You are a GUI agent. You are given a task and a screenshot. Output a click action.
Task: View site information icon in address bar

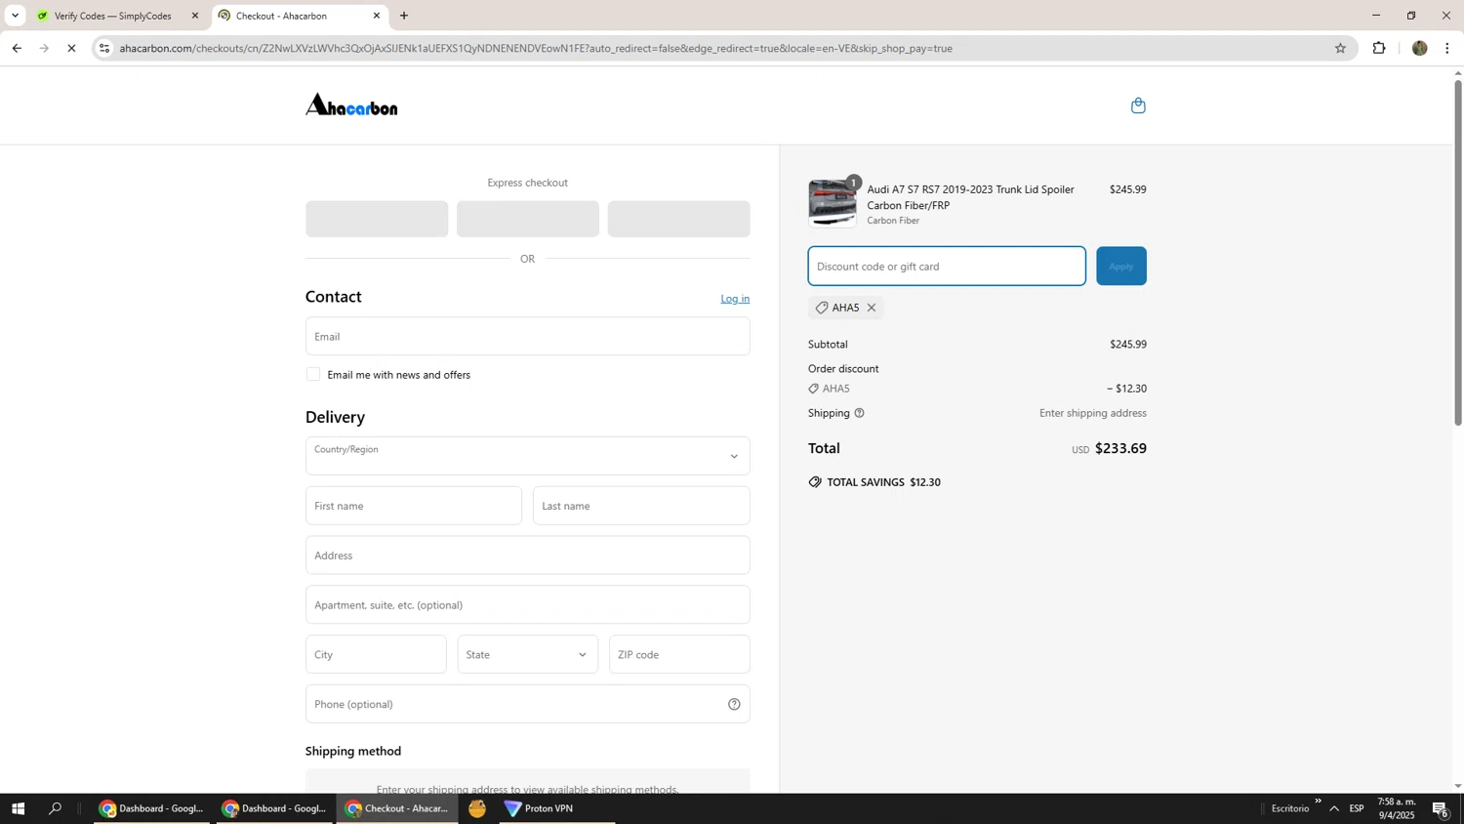pos(104,48)
